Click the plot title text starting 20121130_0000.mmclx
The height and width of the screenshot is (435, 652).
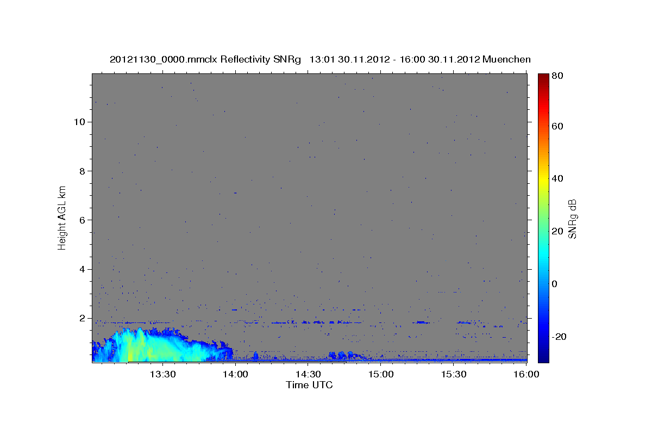320,59
